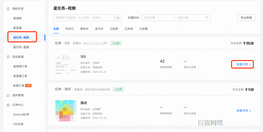The width and height of the screenshot is (263, 132).
Task: Click 创建时间: 2023-10-24 text
Action: pyautogui.click(x=93, y=118)
